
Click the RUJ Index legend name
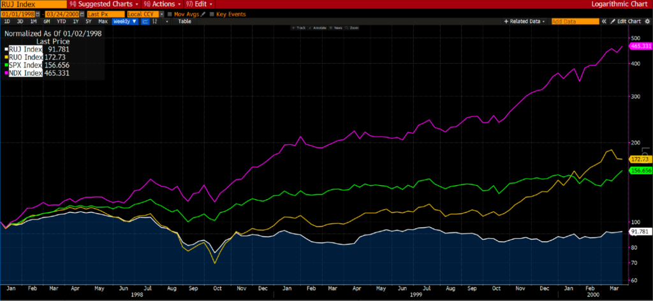pyautogui.click(x=24, y=49)
